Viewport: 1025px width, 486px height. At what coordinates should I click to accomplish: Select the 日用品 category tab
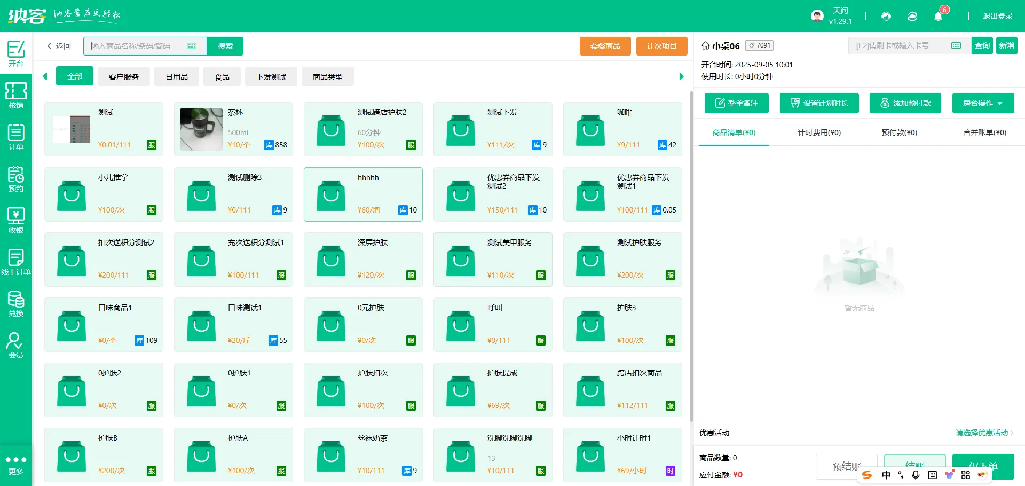177,77
